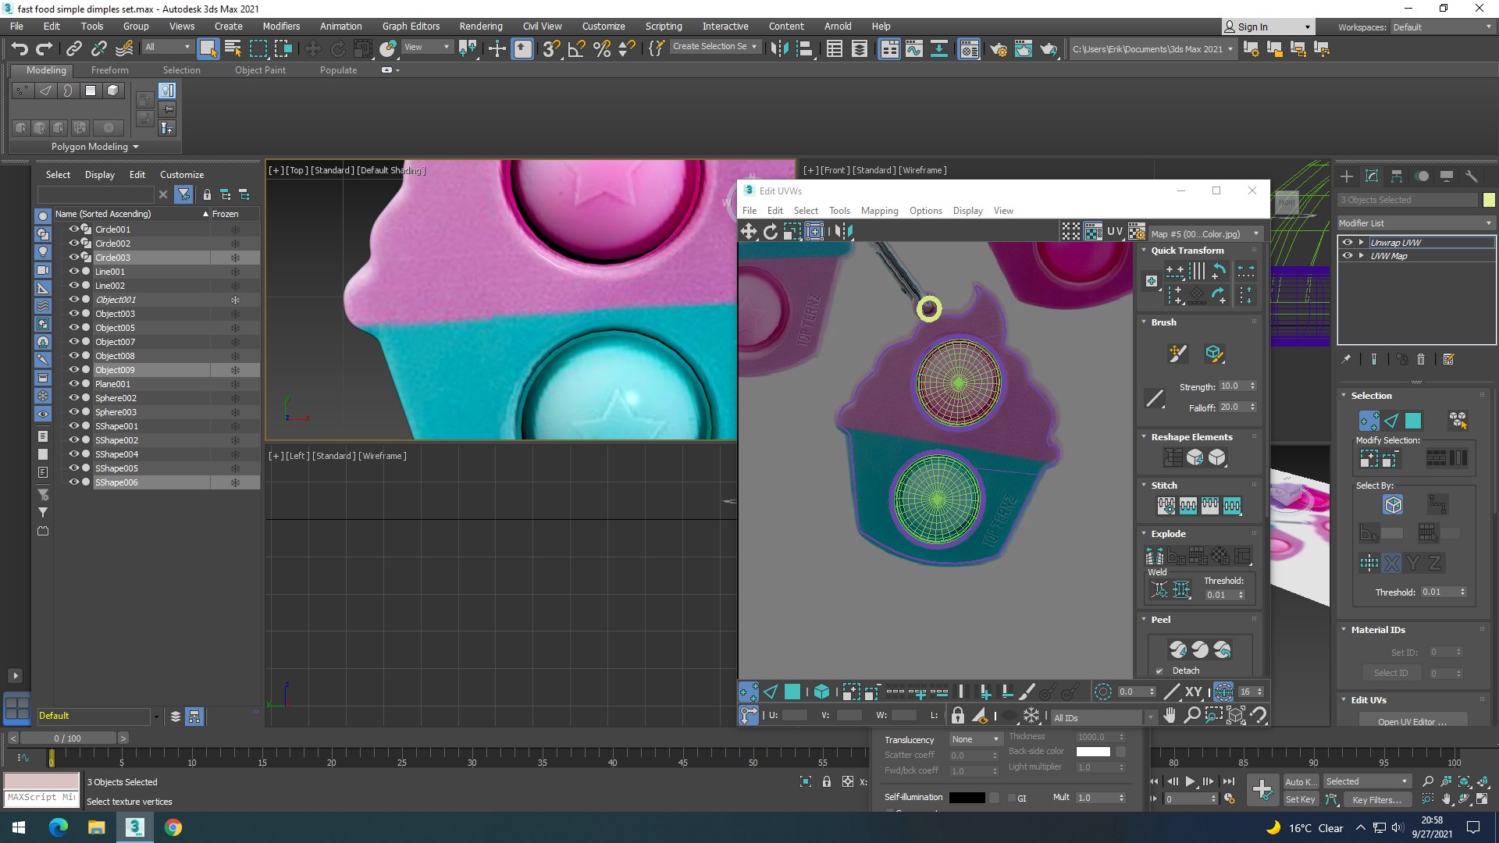Select the Angle Snap toggle icon
The image size is (1499, 843).
tap(577, 48)
